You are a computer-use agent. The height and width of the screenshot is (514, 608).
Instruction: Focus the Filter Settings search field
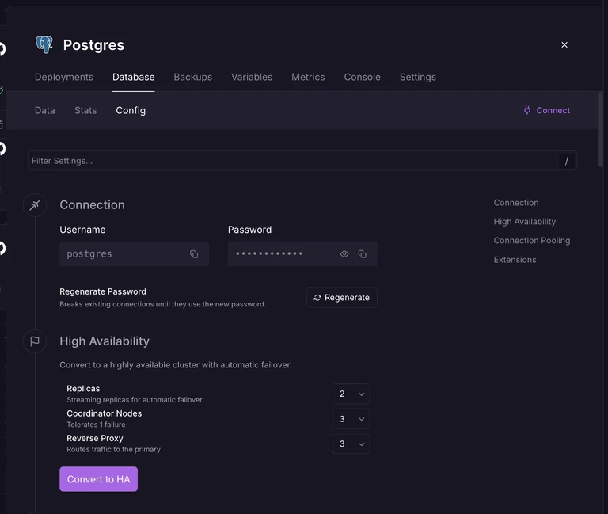point(302,161)
